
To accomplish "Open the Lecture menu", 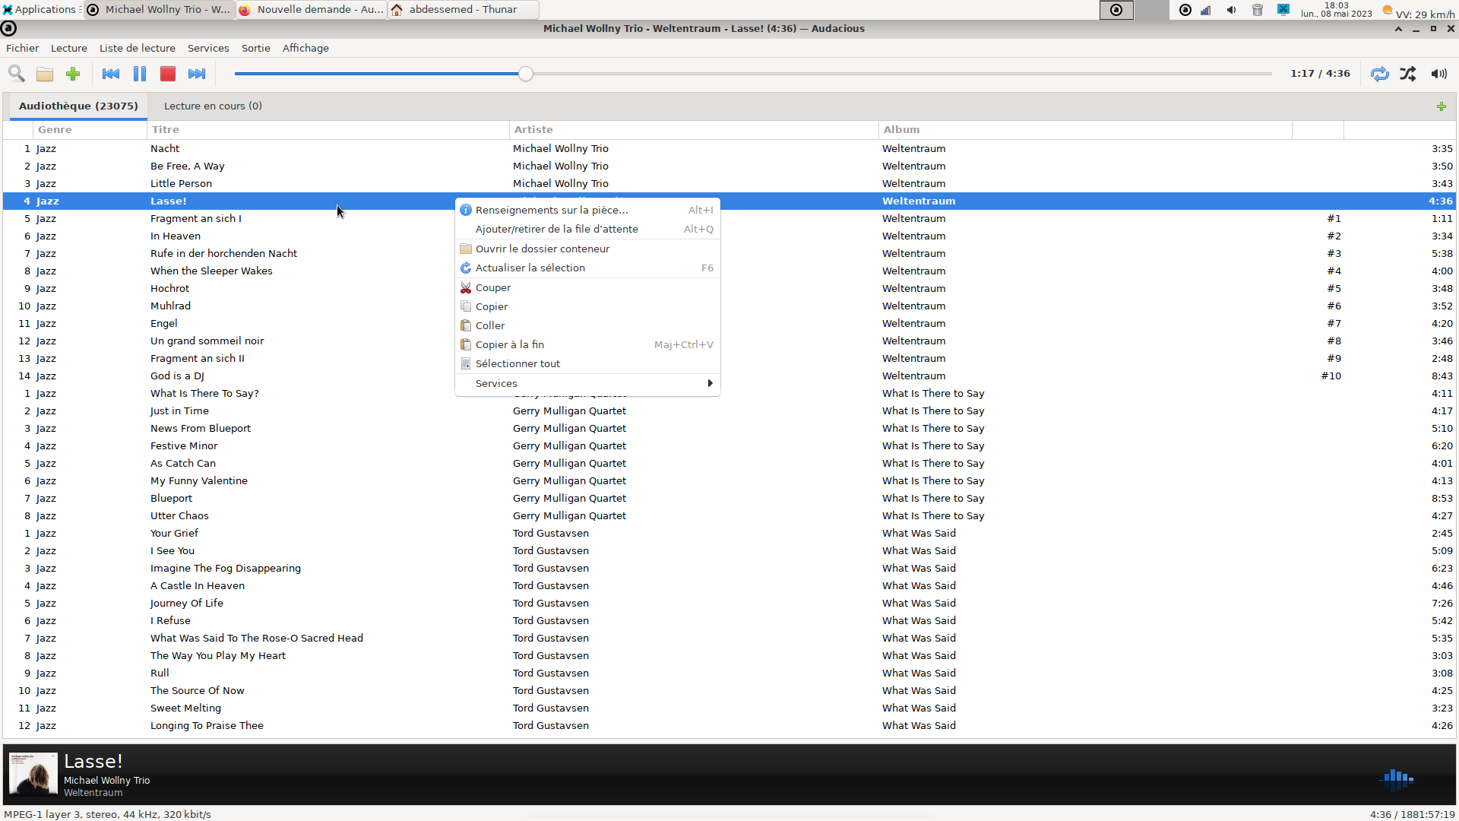I will [69, 48].
